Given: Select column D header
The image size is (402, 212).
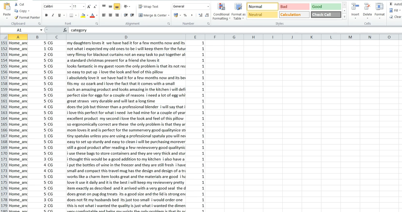Looking at the screenshot, I should (x=126, y=37).
